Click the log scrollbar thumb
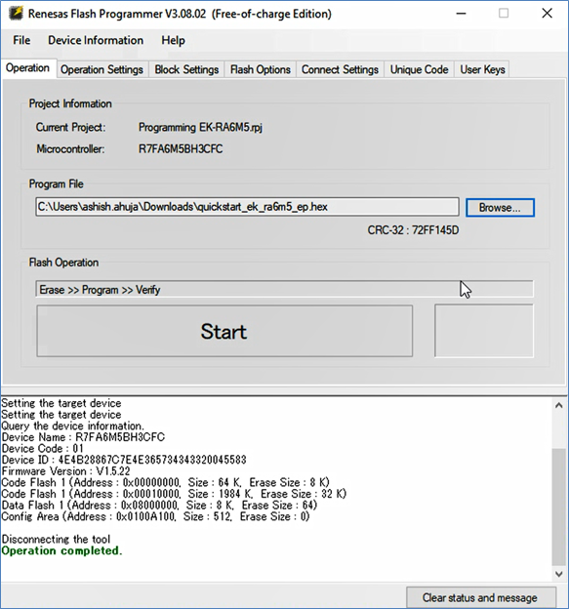Screen dimensions: 569x609 click(x=559, y=507)
